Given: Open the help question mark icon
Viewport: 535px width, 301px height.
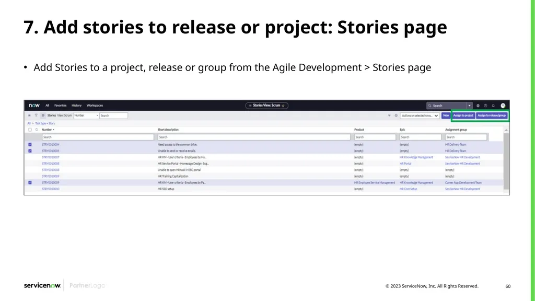Looking at the screenshot, I should [485, 106].
